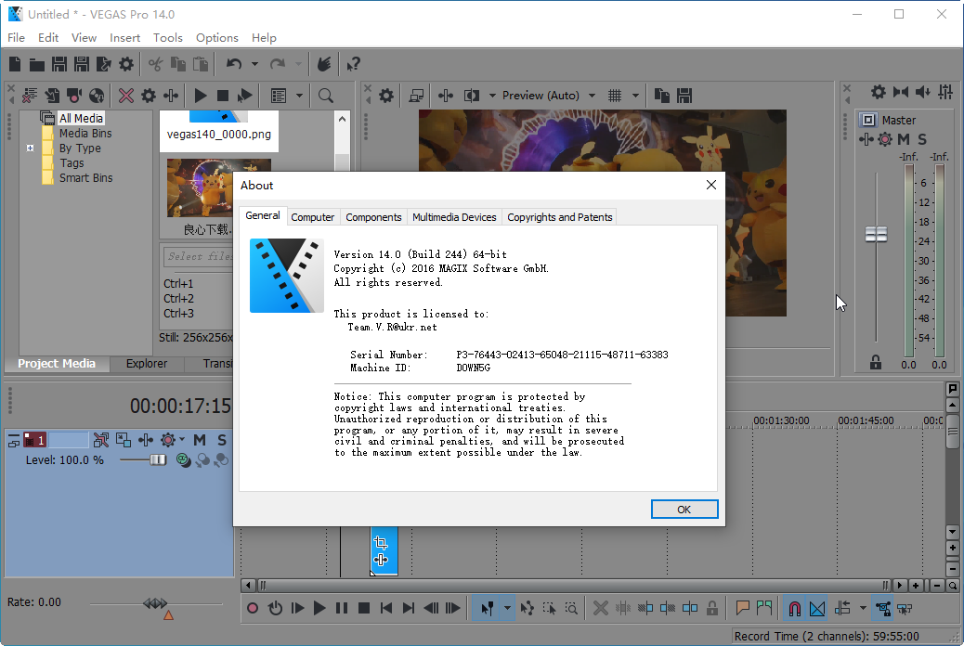Click the interactive tutorials hand icon
Image resolution: width=964 pixels, height=646 pixels.
324,64
